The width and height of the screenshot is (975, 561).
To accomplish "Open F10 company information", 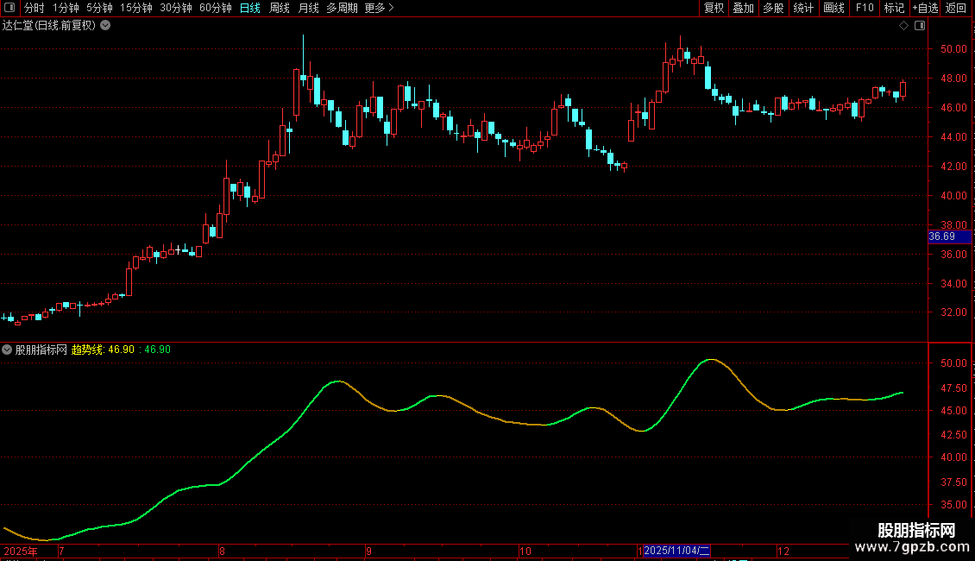I will (865, 8).
